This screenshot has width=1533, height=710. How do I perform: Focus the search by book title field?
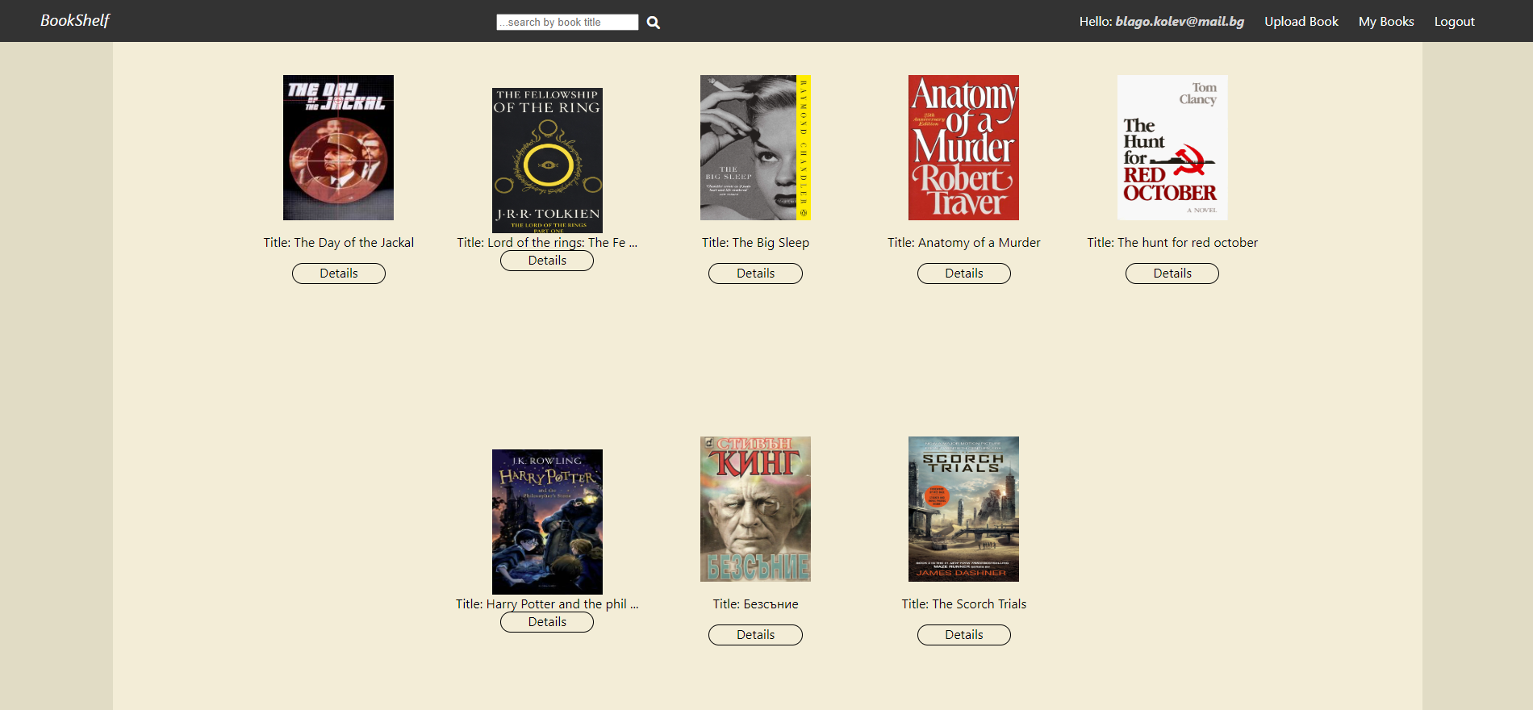567,22
